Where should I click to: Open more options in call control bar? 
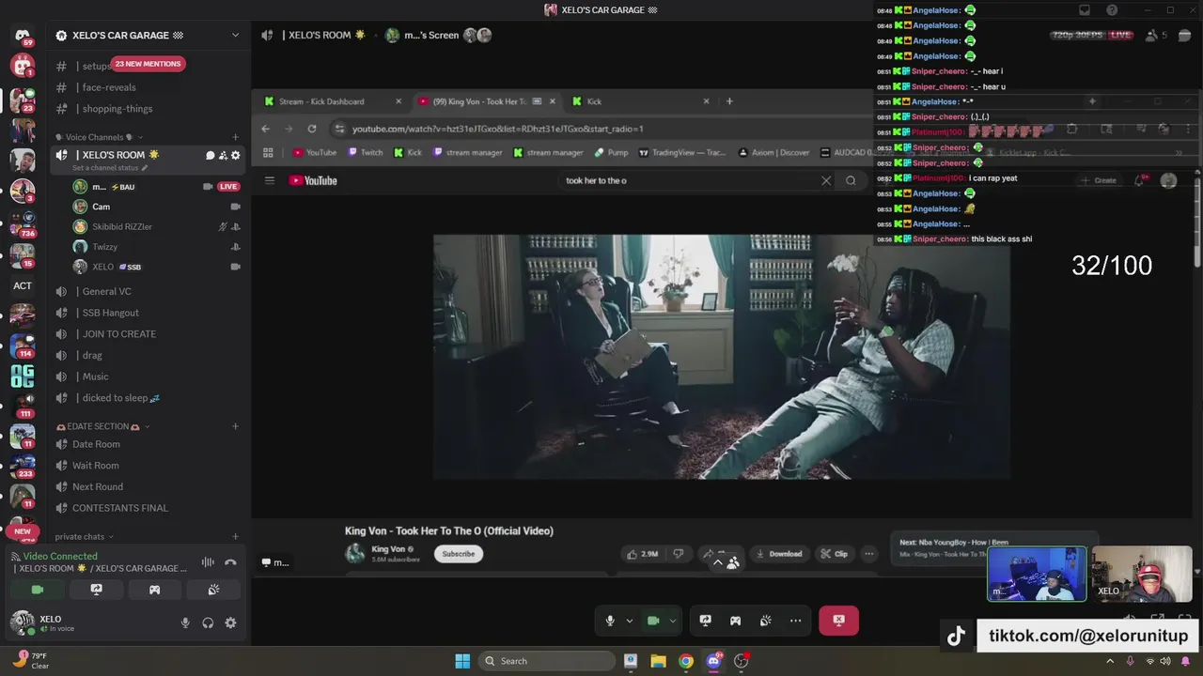pyautogui.click(x=795, y=621)
